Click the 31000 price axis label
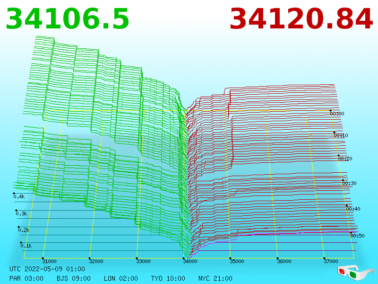 coord(49,261)
